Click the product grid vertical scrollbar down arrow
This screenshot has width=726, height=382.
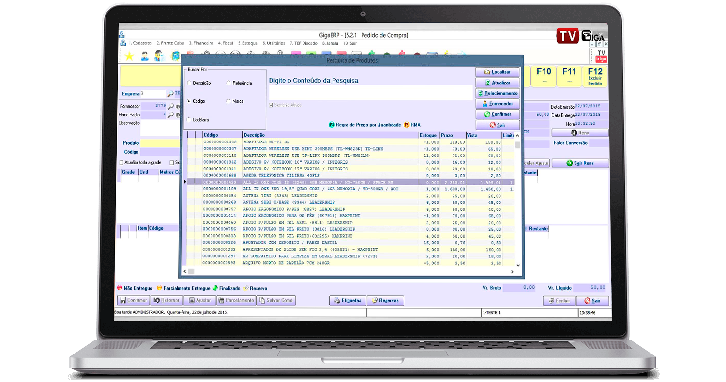pos(518,265)
